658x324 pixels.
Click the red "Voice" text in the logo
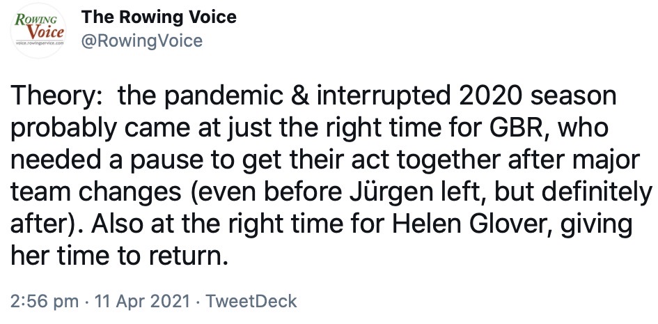point(47,31)
